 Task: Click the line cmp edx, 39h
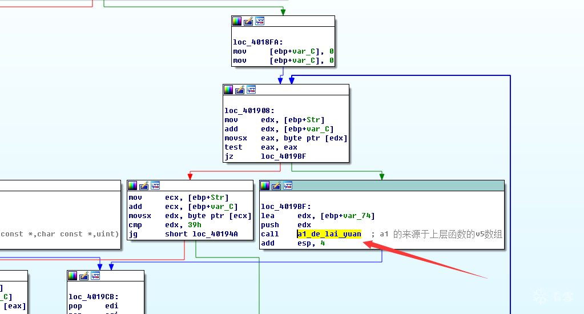pos(165,225)
